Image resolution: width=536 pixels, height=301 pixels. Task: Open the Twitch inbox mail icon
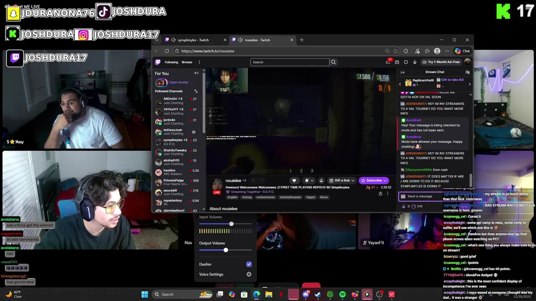(397, 62)
